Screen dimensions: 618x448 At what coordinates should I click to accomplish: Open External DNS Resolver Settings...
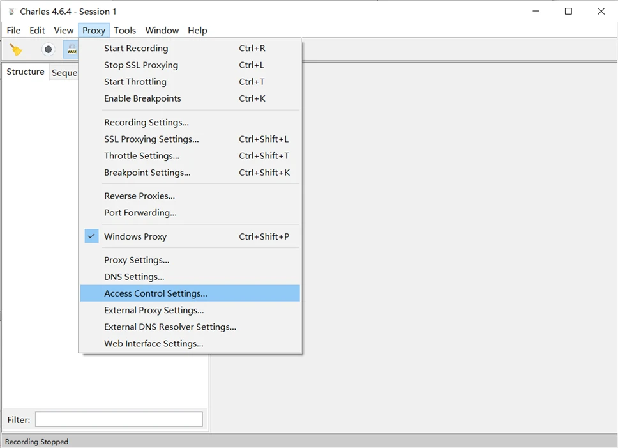[190, 327]
